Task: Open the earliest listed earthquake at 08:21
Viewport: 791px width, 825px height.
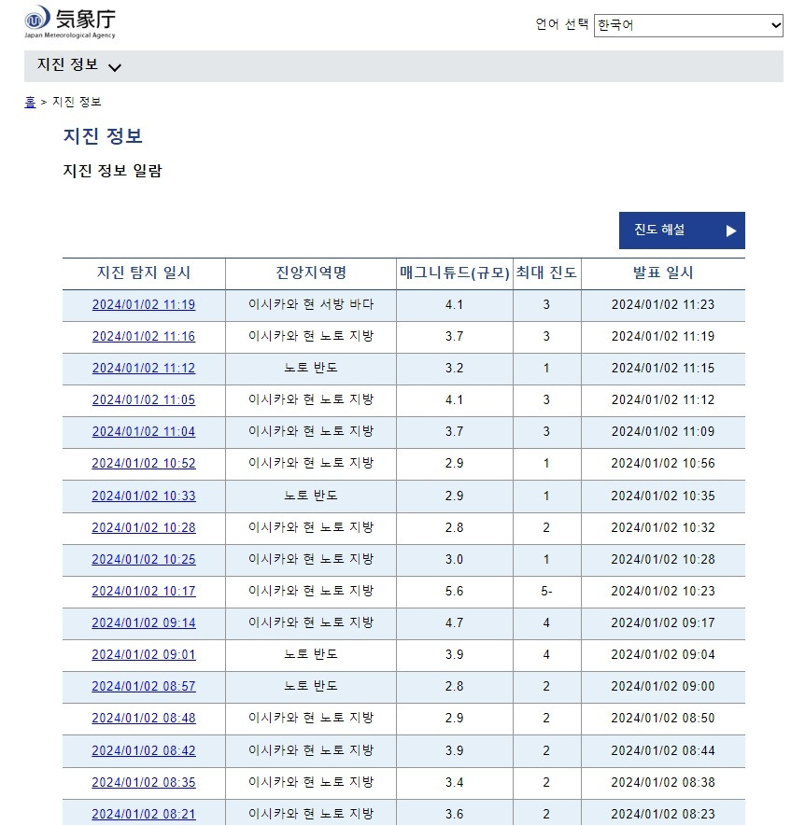Action: 143,814
